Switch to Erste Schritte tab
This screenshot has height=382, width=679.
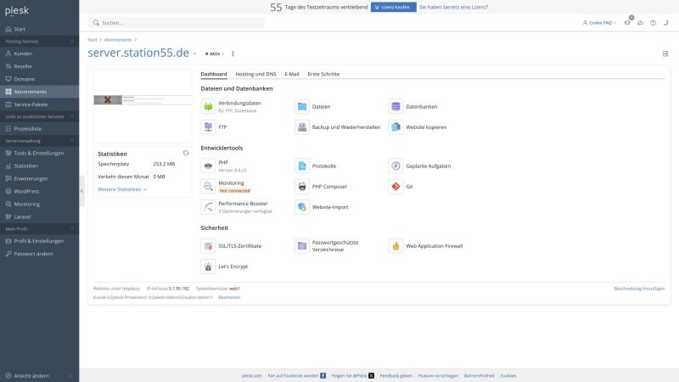pos(323,74)
